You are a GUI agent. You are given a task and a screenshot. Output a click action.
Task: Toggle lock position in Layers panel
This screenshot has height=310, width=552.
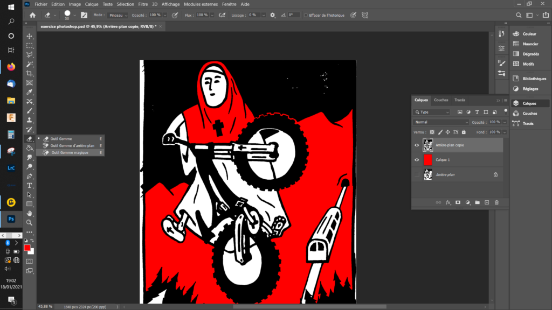(x=448, y=132)
